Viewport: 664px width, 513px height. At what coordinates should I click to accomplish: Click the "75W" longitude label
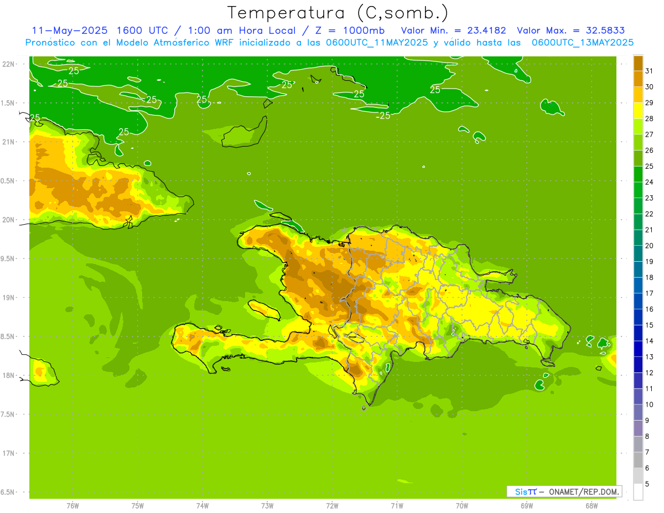pyautogui.click(x=138, y=506)
